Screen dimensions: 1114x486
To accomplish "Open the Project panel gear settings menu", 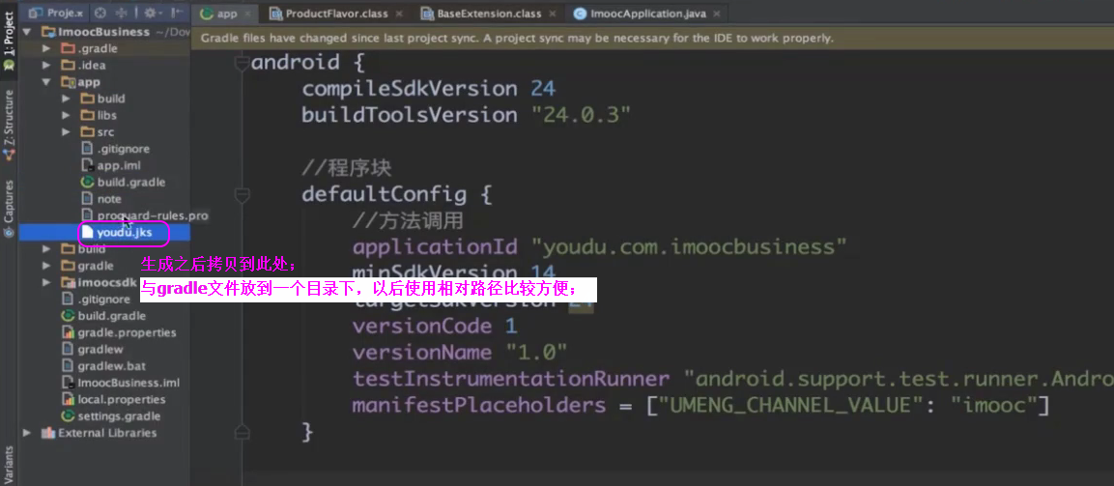I will [x=152, y=13].
